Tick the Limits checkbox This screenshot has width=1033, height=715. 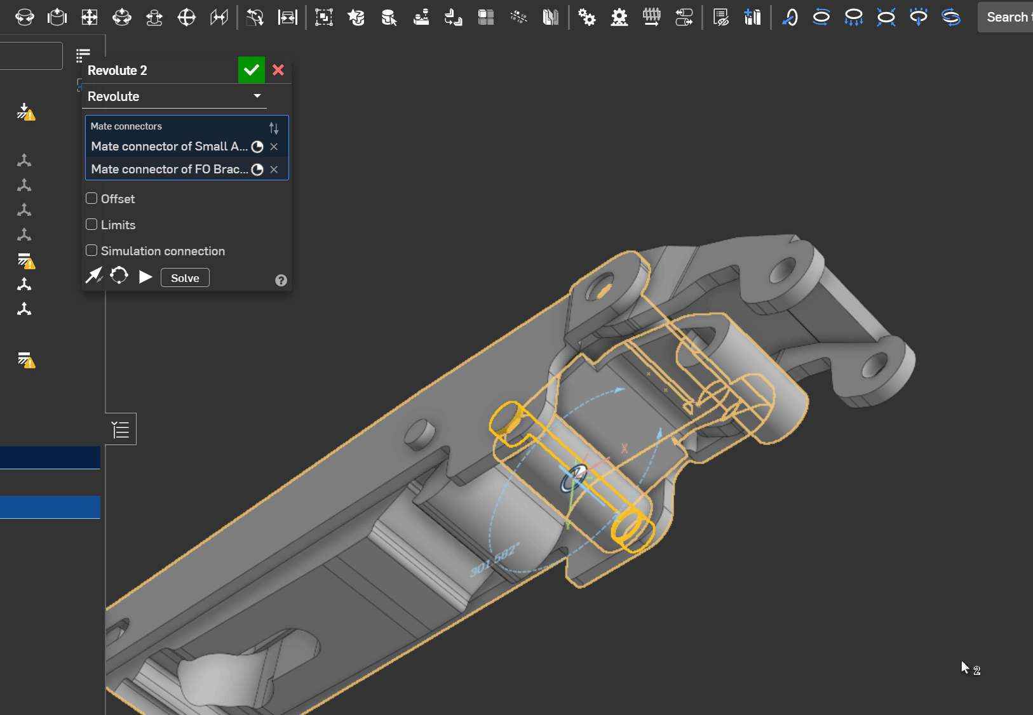(92, 225)
